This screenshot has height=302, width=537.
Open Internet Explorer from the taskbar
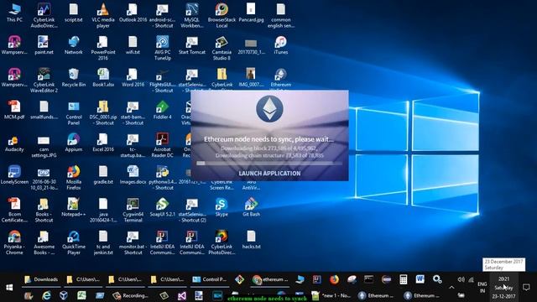[x=46, y=295]
